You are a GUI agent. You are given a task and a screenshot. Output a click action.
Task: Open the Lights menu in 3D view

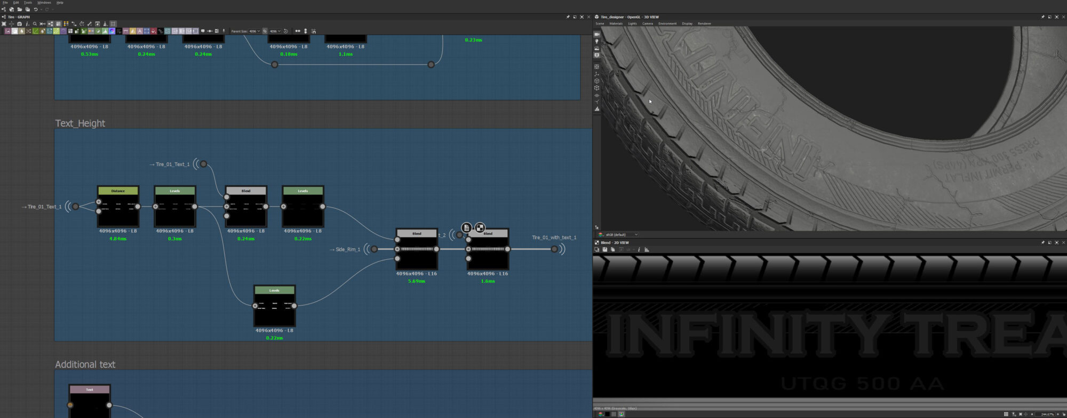coord(632,23)
